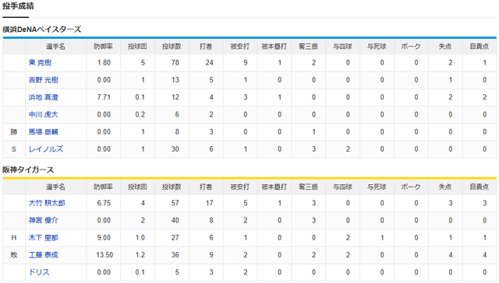Open player link レイノルズ
The image size is (499, 283).
click(46, 149)
